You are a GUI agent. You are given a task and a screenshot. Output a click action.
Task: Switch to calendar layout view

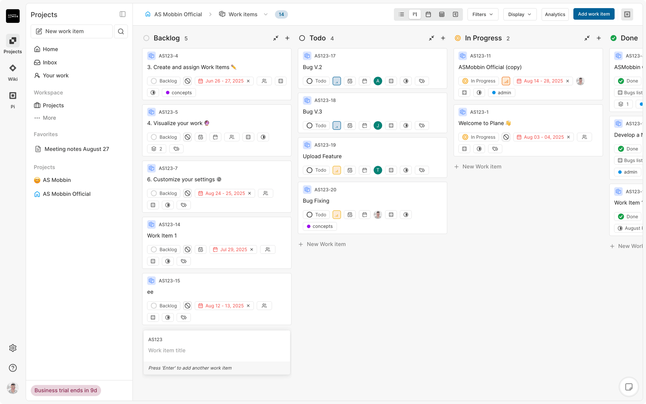(428, 14)
